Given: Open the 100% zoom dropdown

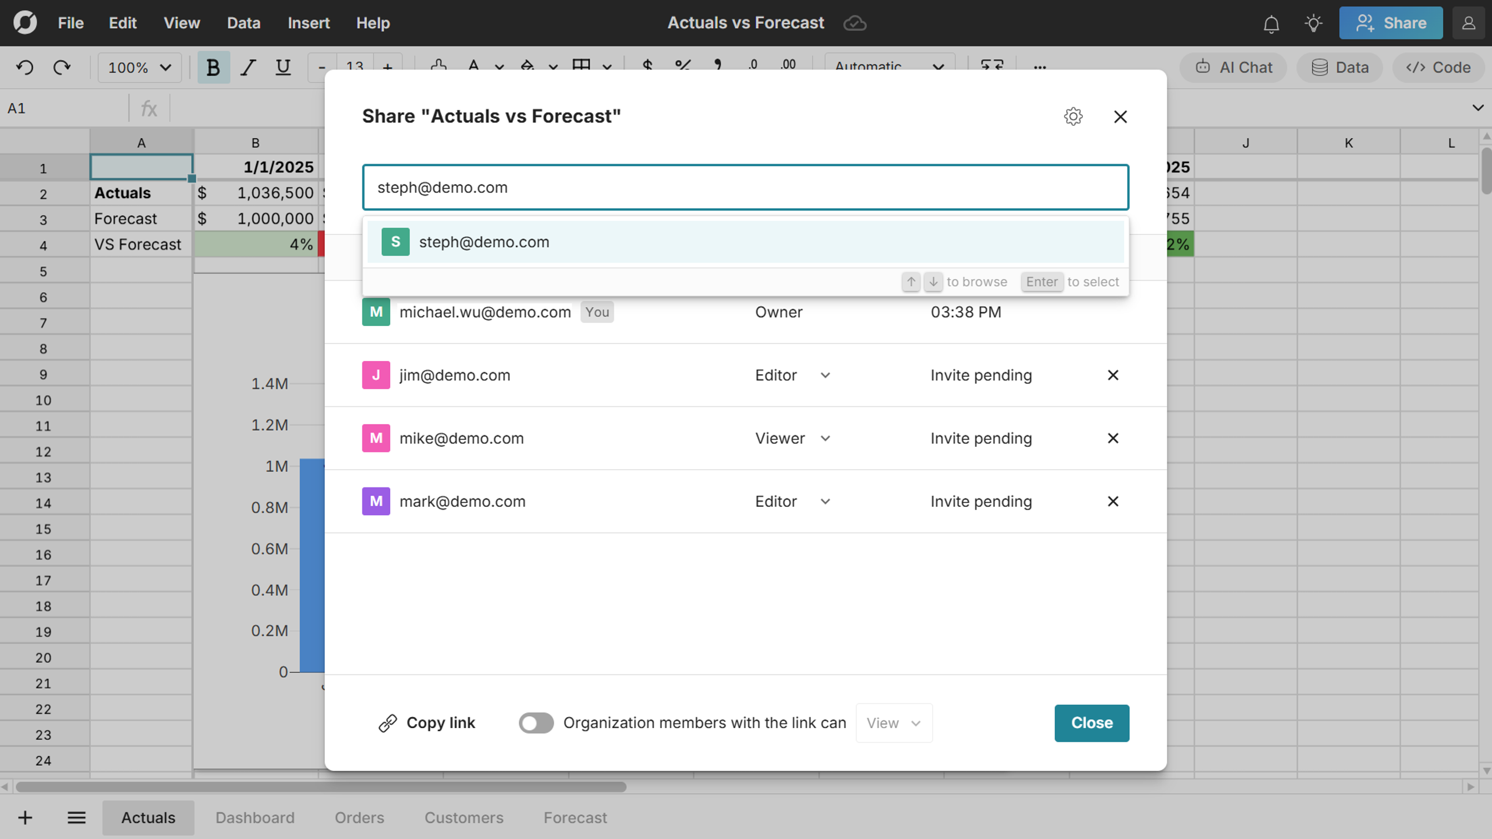Looking at the screenshot, I should point(139,68).
